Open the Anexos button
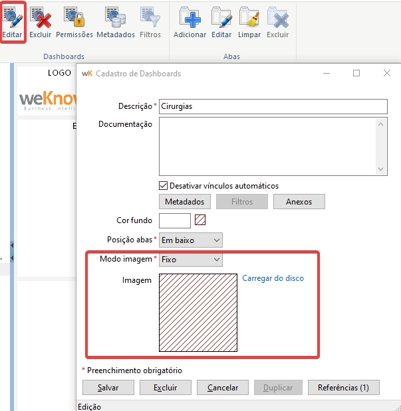 [x=299, y=201]
